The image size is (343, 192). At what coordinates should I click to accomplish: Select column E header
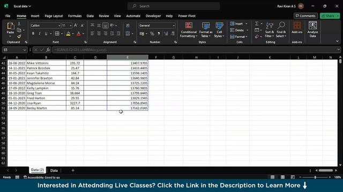click(128, 57)
